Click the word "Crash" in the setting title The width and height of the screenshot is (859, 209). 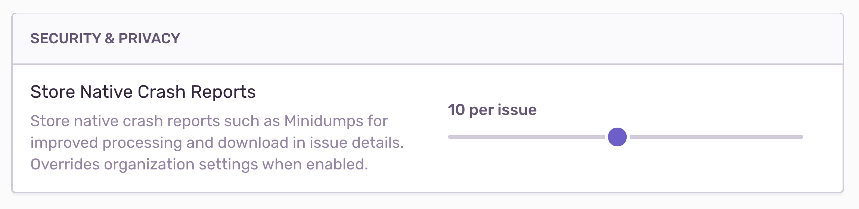(x=161, y=92)
